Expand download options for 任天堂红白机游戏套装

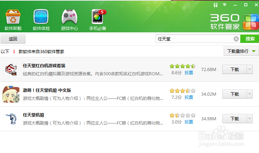(x=249, y=69)
